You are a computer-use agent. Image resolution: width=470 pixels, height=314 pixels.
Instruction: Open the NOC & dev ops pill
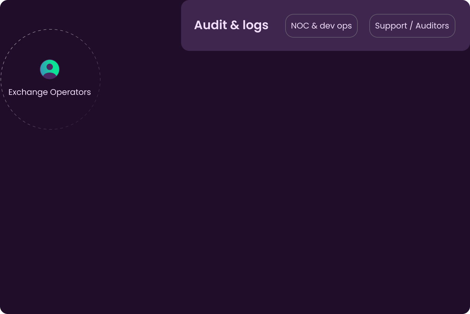[321, 26]
